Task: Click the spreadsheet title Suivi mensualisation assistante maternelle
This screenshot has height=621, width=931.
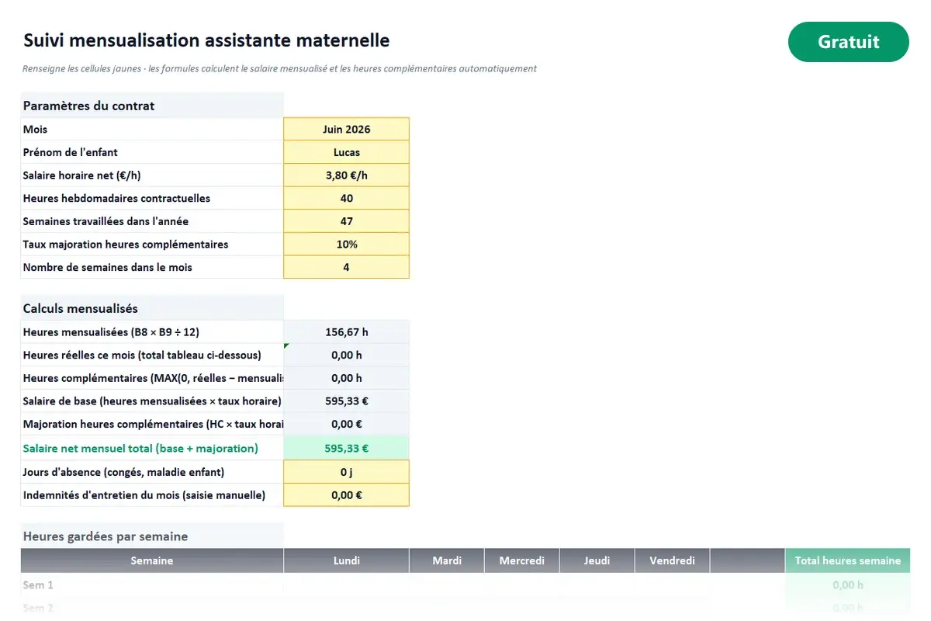Action: 206,40
